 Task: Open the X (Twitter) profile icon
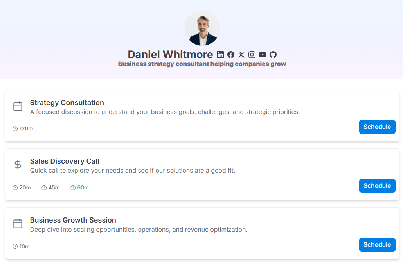pyautogui.click(x=241, y=55)
